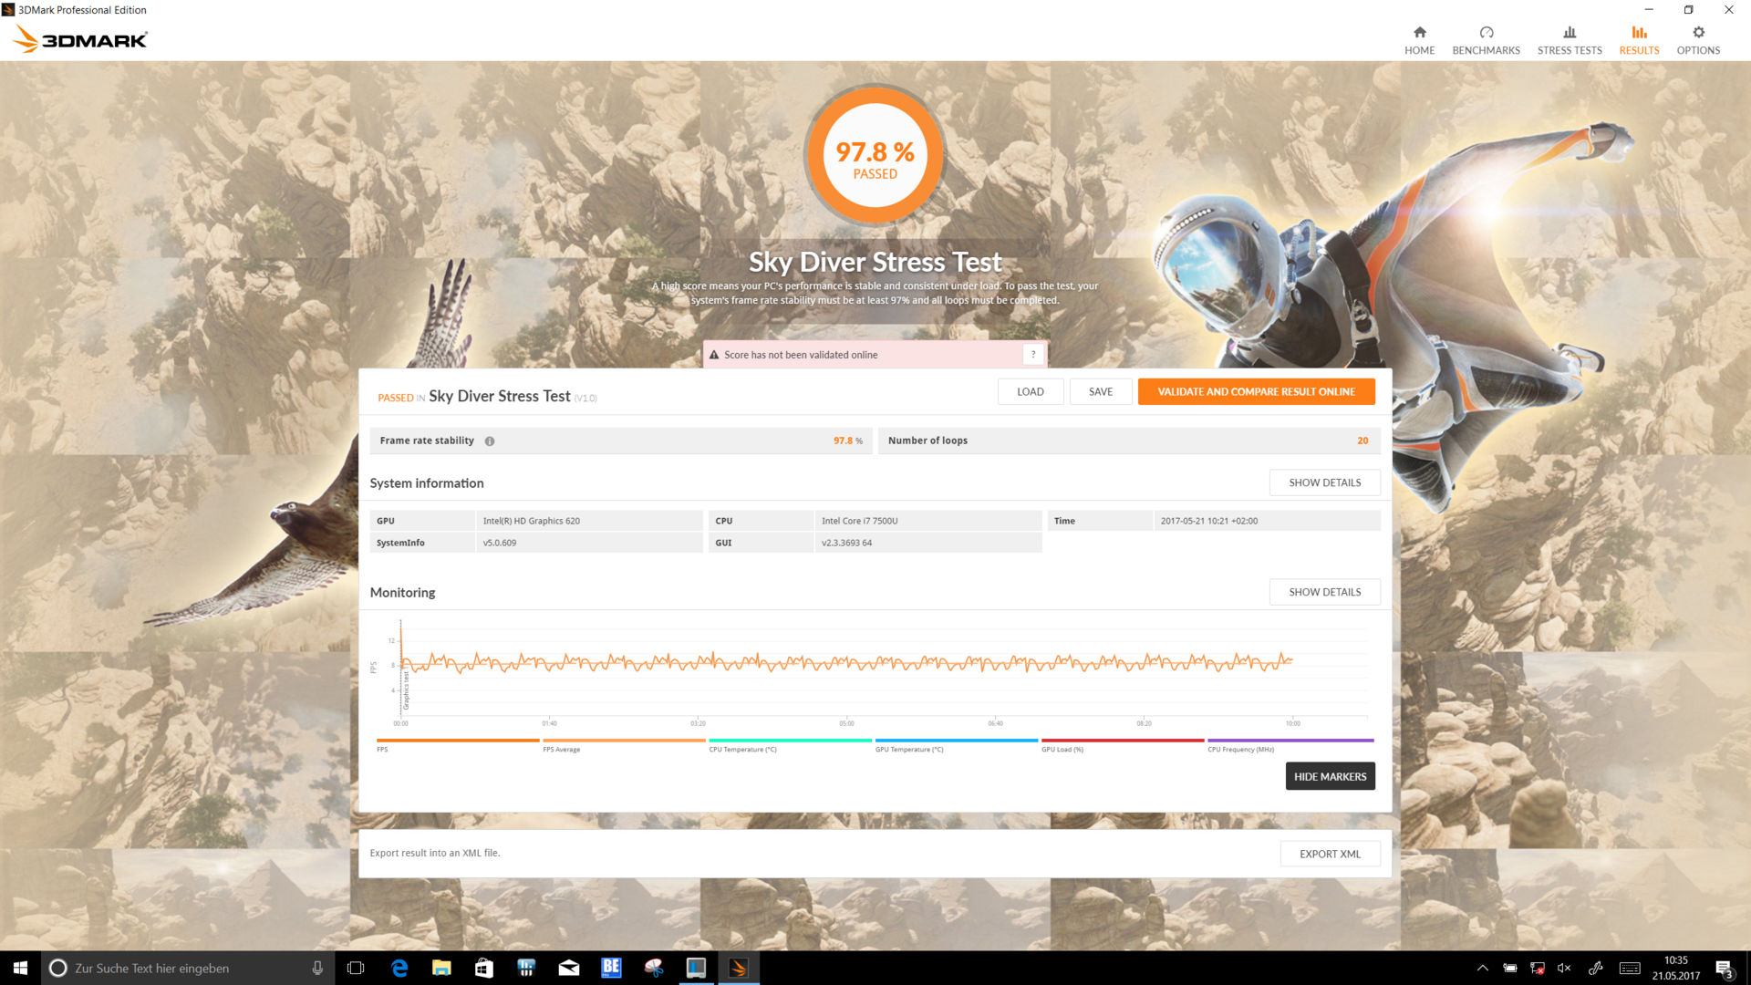Show details for Monitoring
Viewport: 1751px width, 985px height.
(x=1324, y=592)
